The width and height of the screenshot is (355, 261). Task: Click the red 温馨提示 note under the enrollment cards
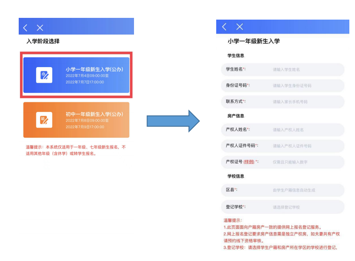(76, 150)
